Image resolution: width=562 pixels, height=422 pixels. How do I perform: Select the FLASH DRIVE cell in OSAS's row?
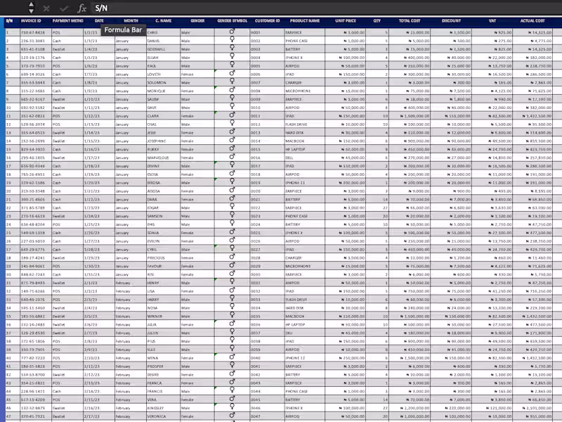pos(305,124)
